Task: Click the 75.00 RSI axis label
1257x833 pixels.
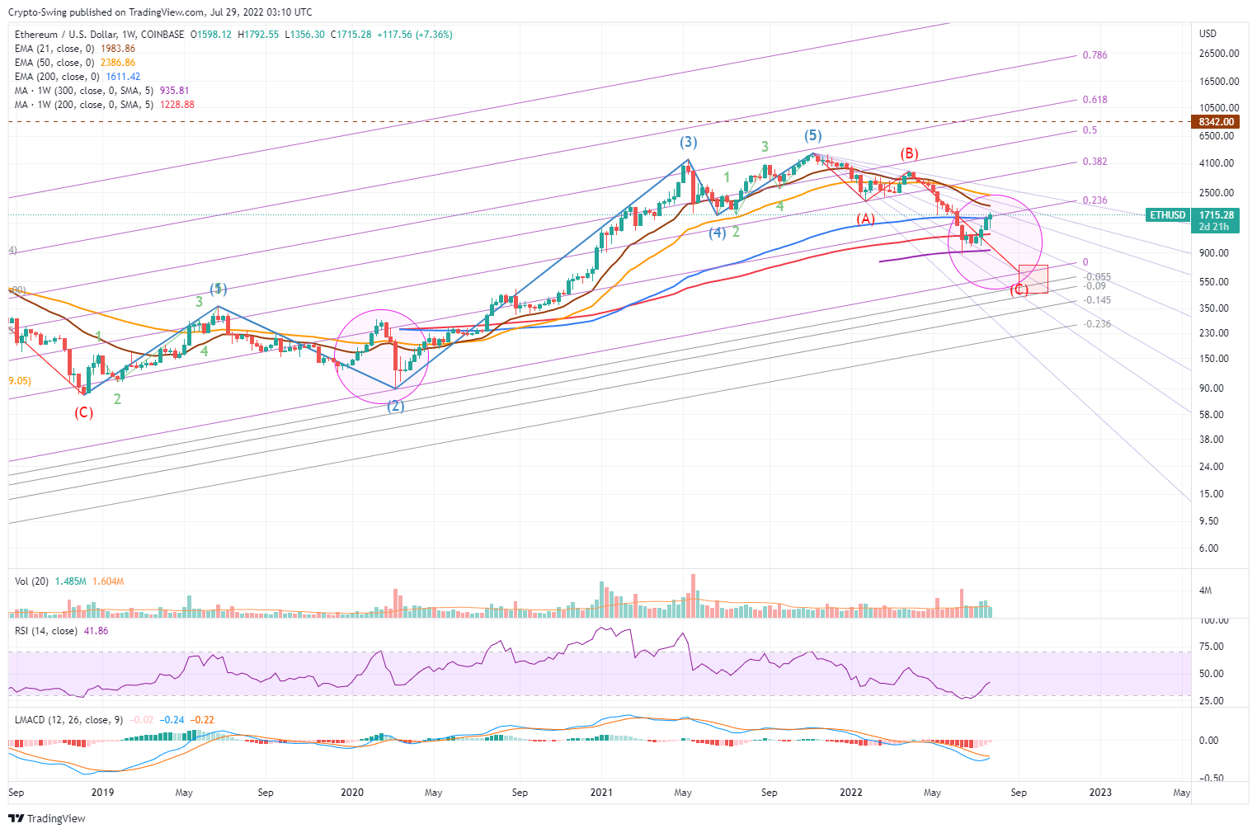Action: pyautogui.click(x=1212, y=647)
